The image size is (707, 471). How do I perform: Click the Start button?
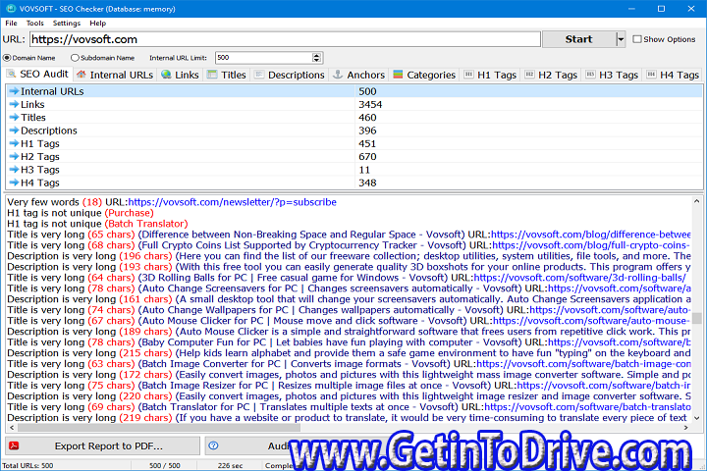click(x=579, y=39)
